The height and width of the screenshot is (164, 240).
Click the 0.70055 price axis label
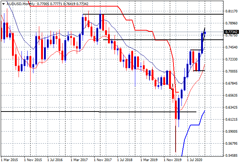[231, 71]
